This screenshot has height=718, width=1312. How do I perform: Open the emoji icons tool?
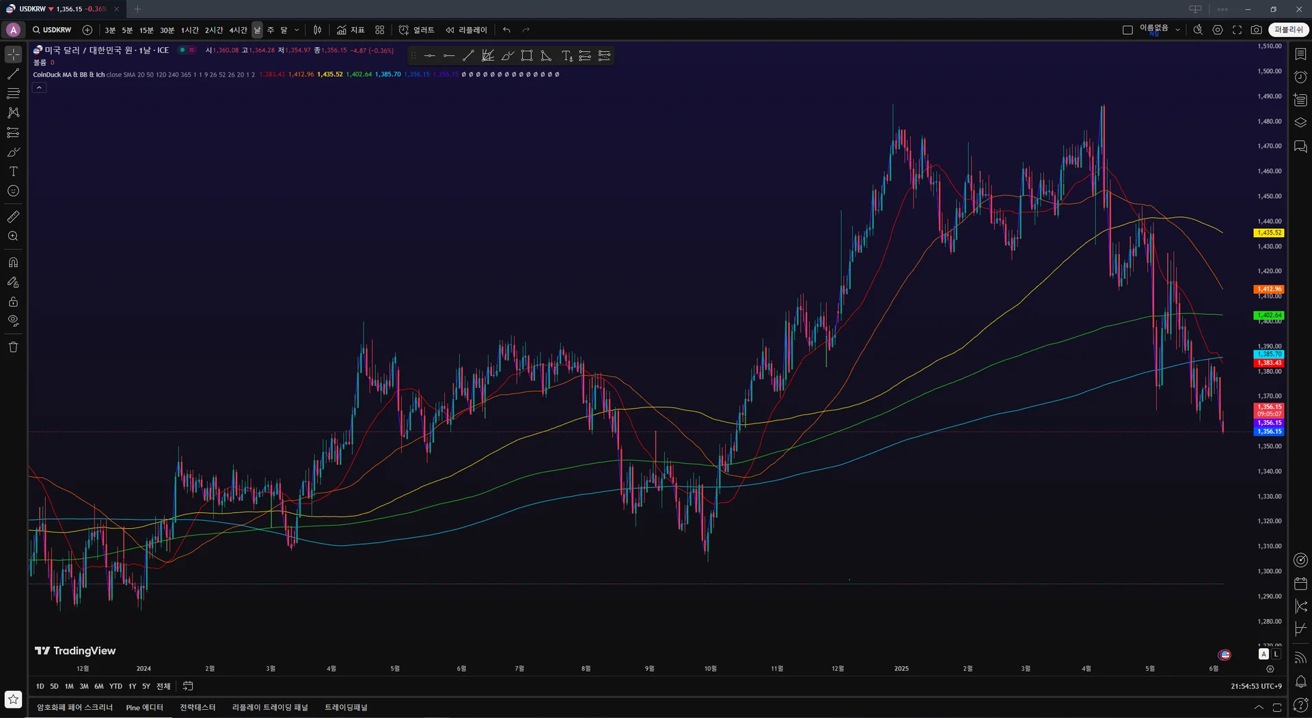pos(13,191)
